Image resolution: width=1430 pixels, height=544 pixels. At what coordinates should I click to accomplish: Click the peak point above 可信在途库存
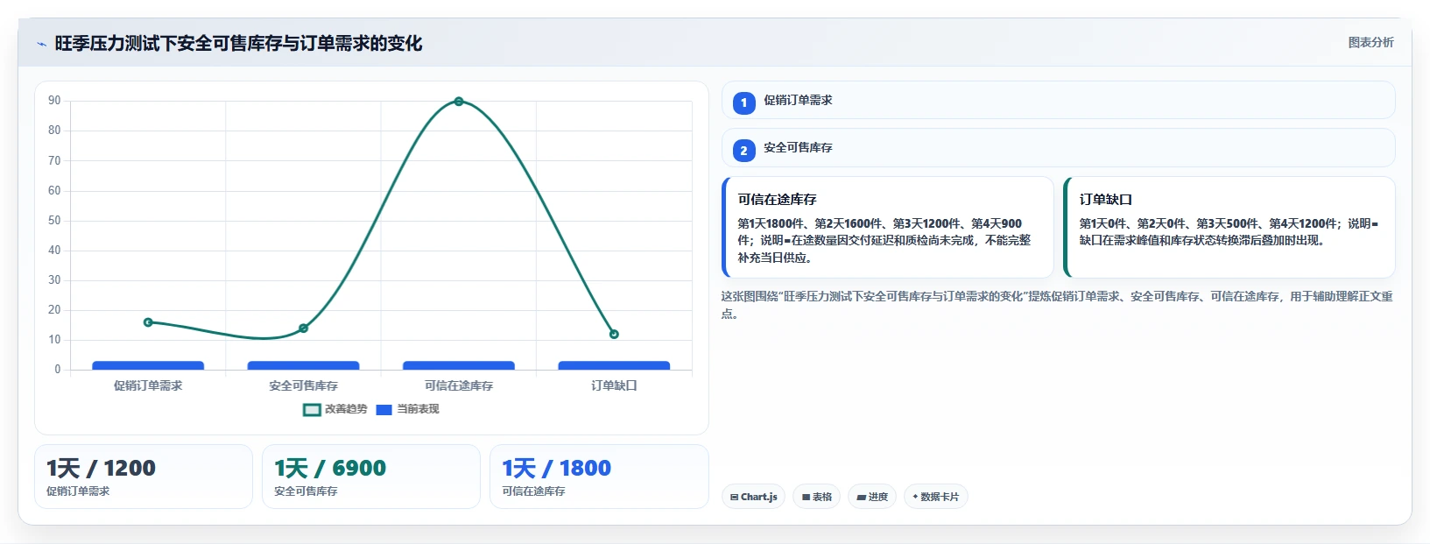click(459, 102)
